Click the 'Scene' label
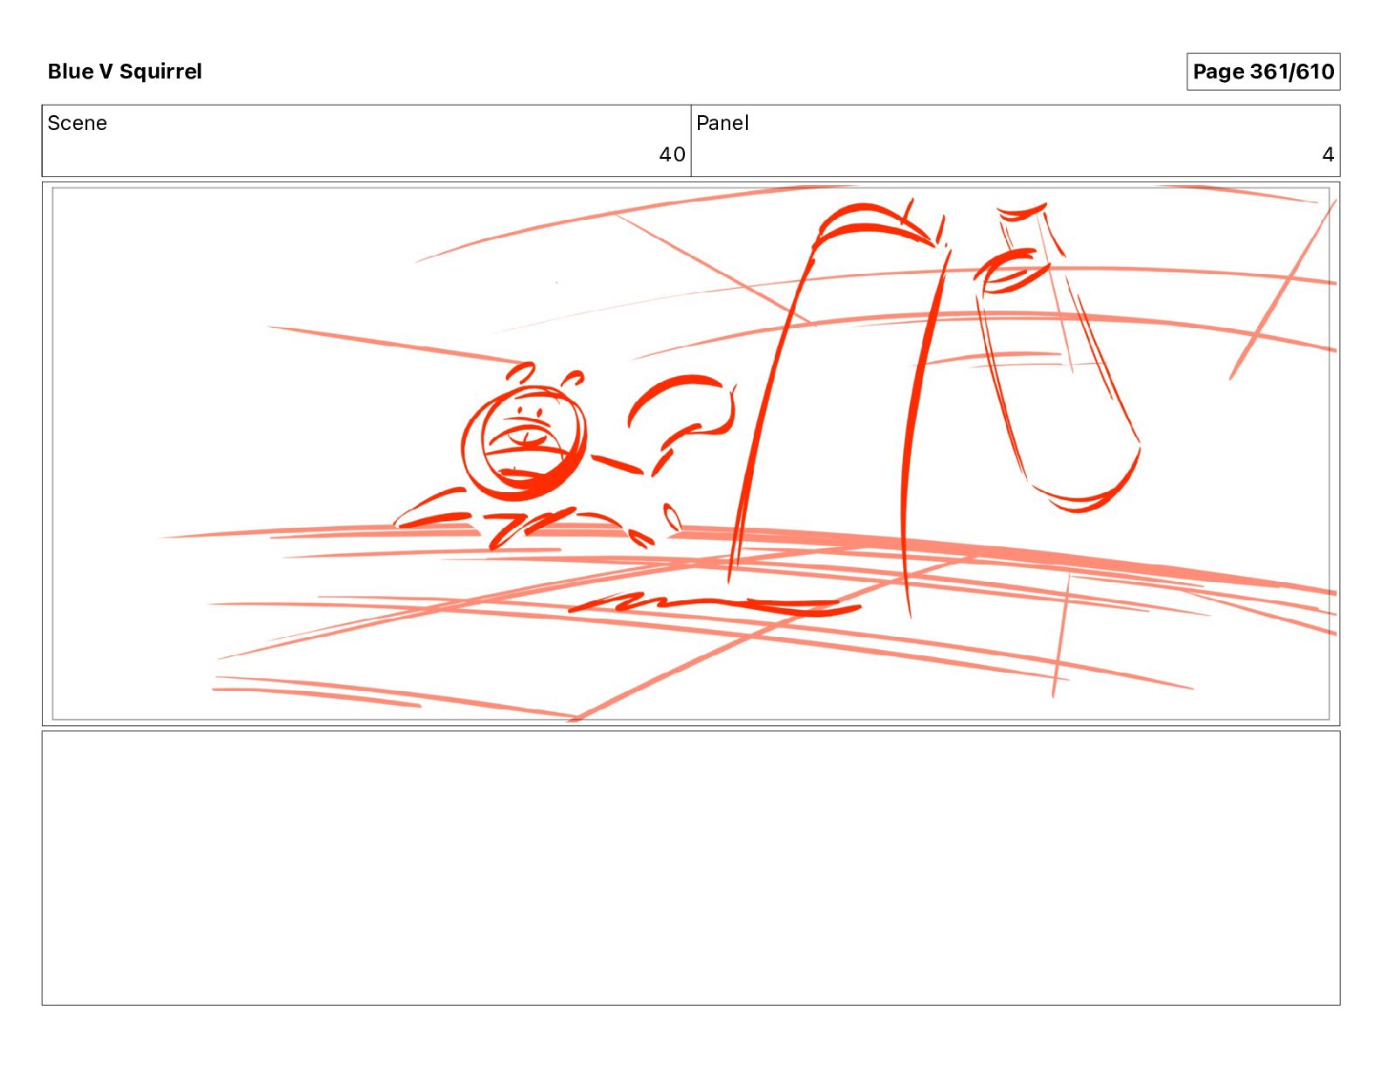Image resolution: width=1382 pixels, height=1068 pixels. [77, 123]
